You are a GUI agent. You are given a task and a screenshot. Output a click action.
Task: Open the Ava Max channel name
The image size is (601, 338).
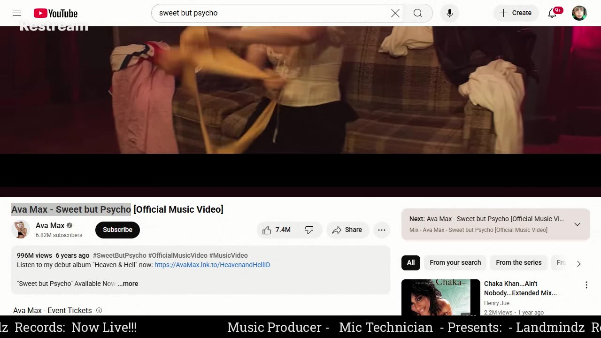[x=50, y=225]
